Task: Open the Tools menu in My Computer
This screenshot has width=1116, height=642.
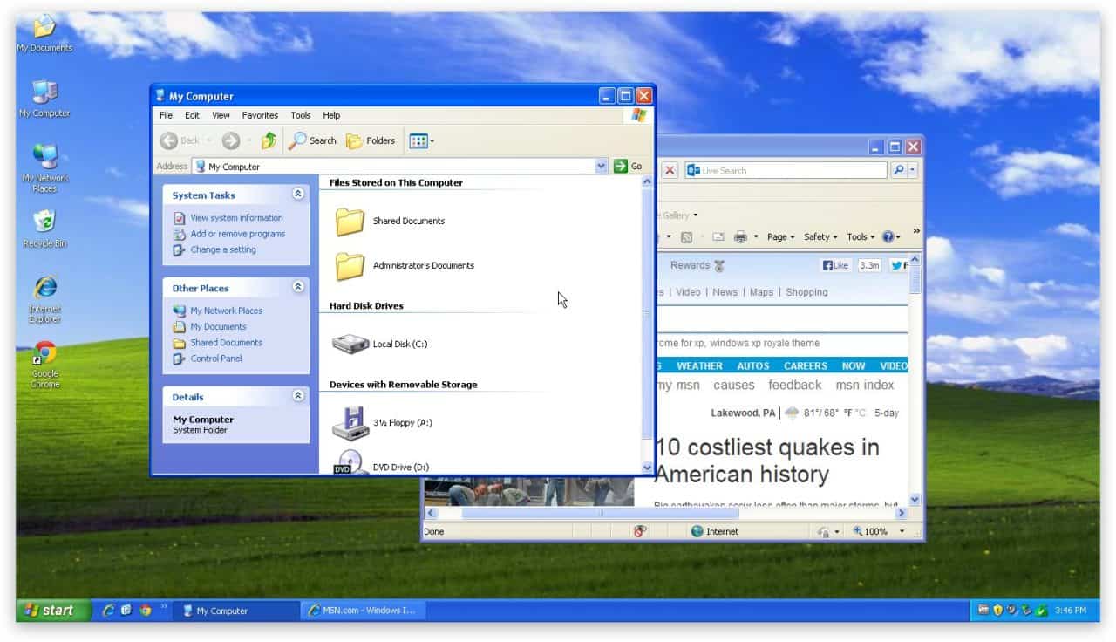Action: (x=301, y=115)
